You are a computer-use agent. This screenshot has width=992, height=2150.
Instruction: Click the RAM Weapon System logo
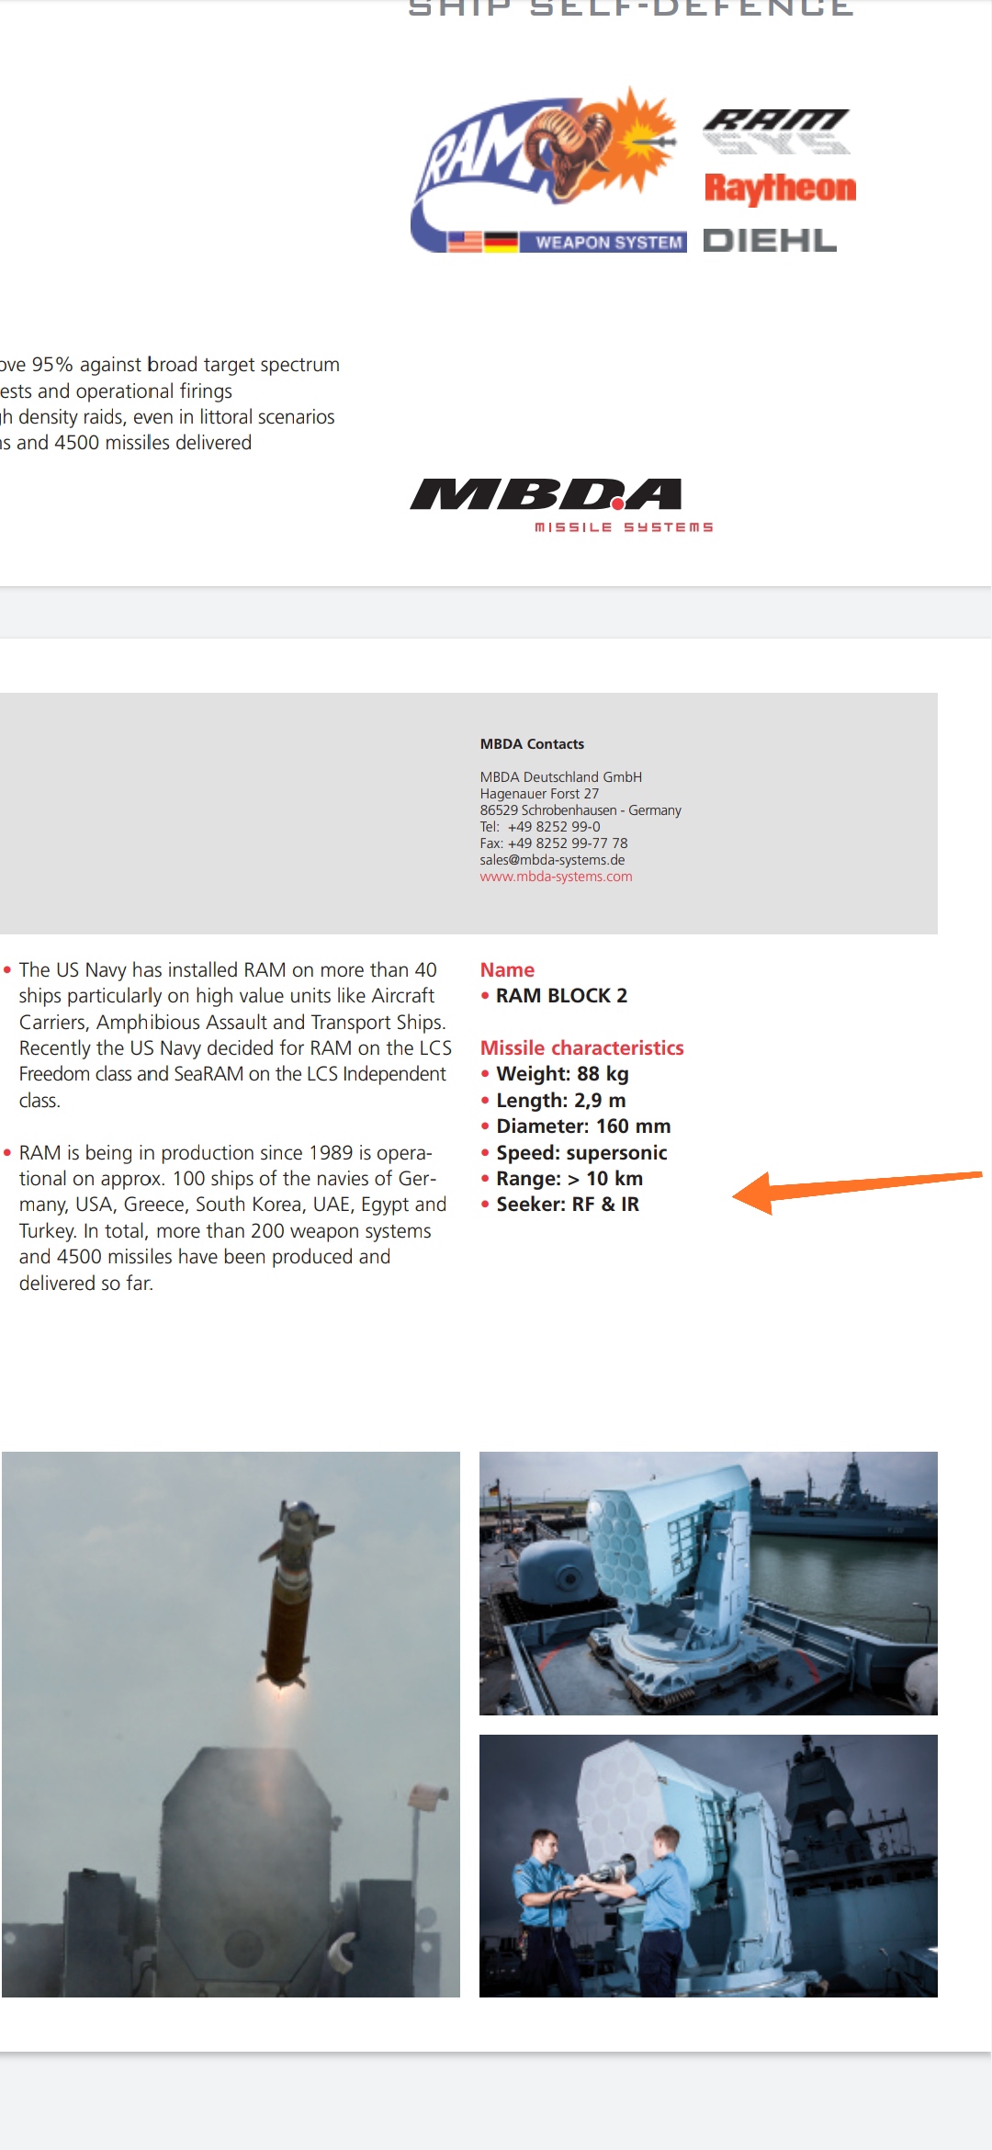[548, 171]
